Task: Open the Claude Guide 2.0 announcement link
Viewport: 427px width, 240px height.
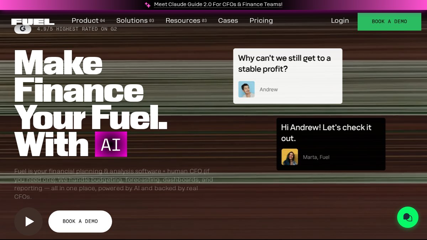Action: (x=218, y=5)
